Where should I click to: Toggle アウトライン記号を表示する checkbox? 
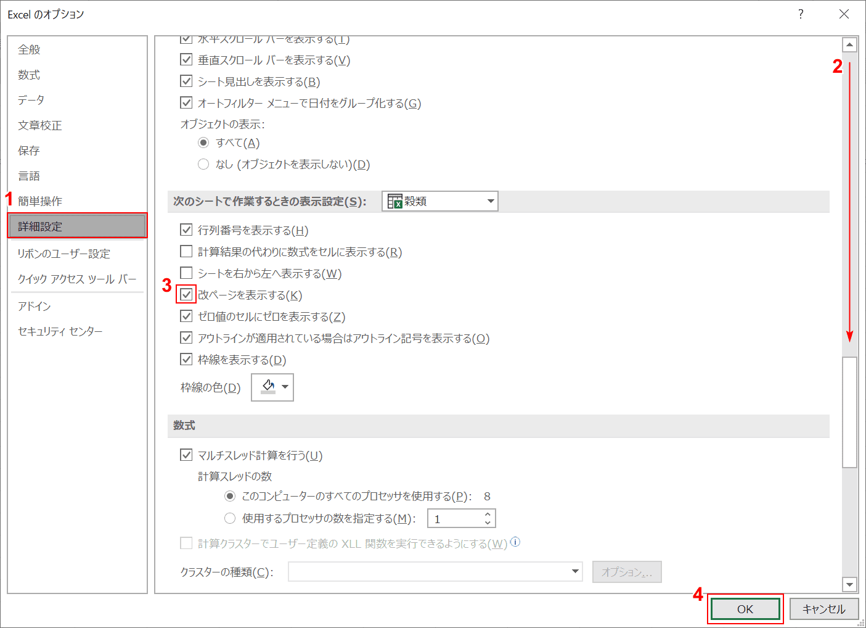point(186,338)
